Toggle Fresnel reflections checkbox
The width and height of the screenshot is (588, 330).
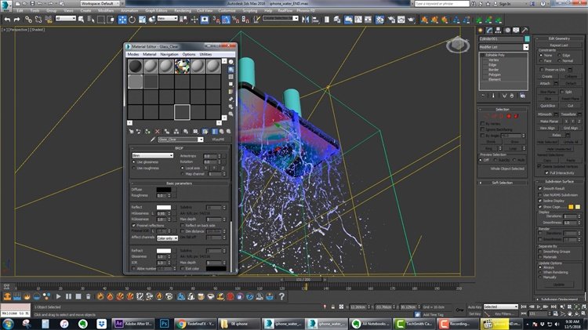pyautogui.click(x=134, y=226)
